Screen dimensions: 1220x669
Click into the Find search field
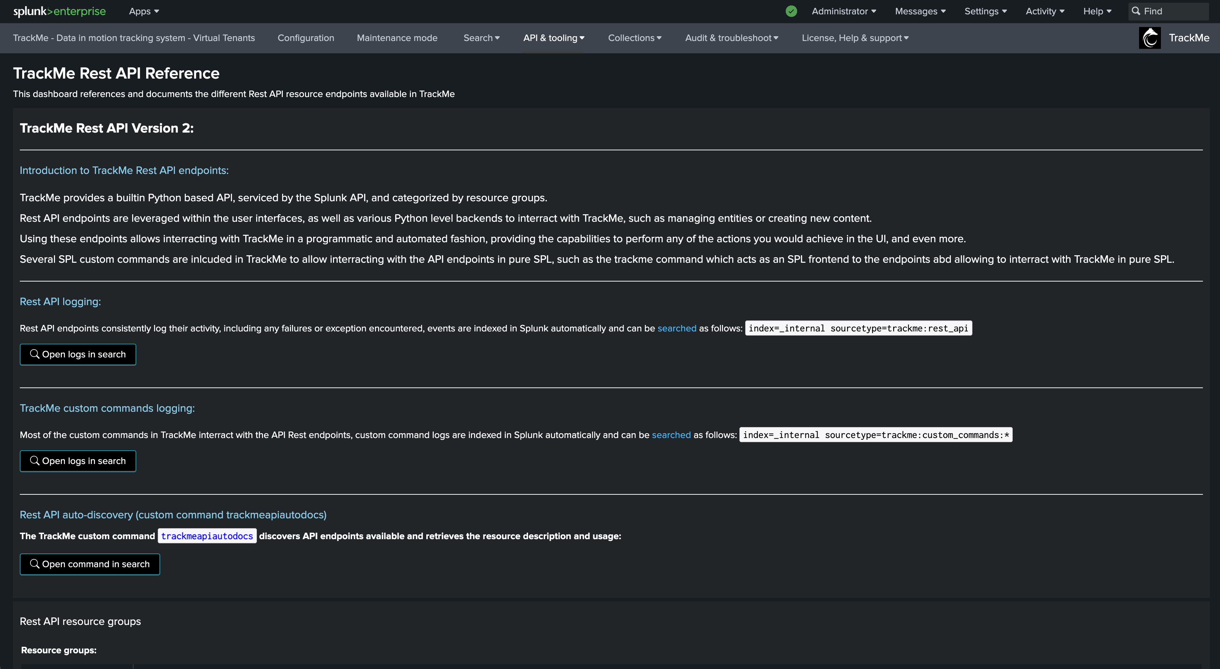click(1168, 11)
